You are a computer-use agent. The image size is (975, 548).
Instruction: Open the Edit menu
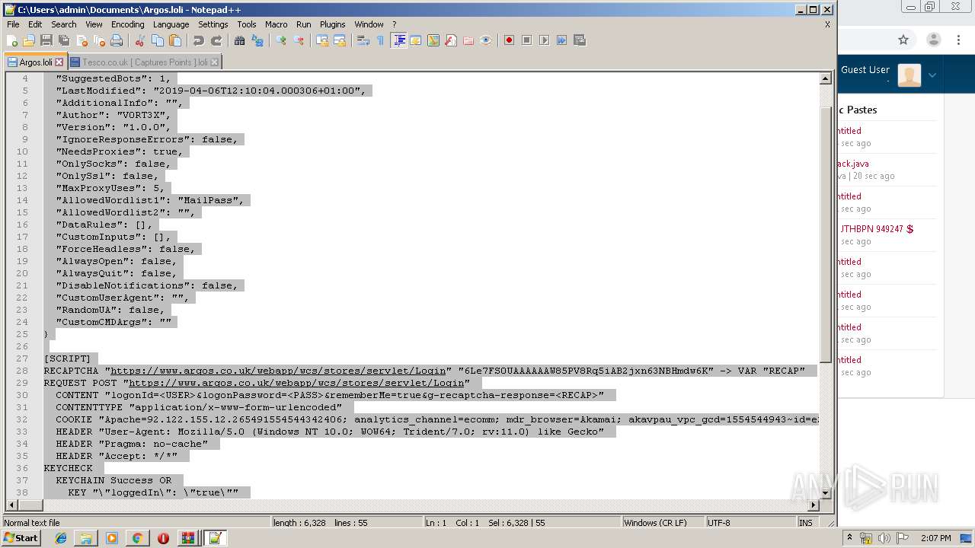tap(35, 24)
